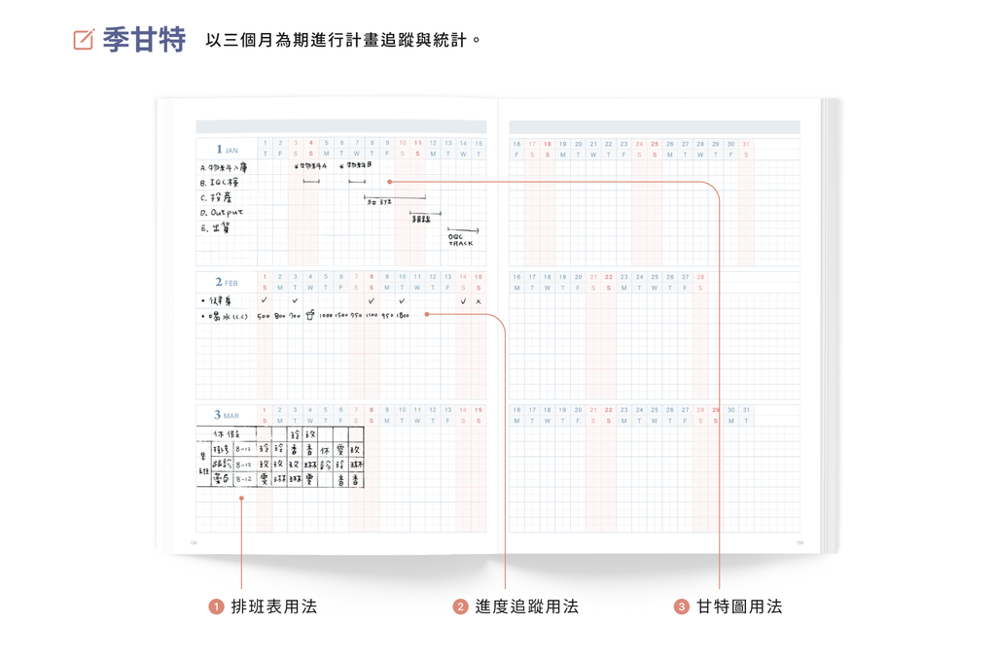Click the red callout dot beside 1800
The width and height of the screenshot is (996, 657).
point(426,313)
